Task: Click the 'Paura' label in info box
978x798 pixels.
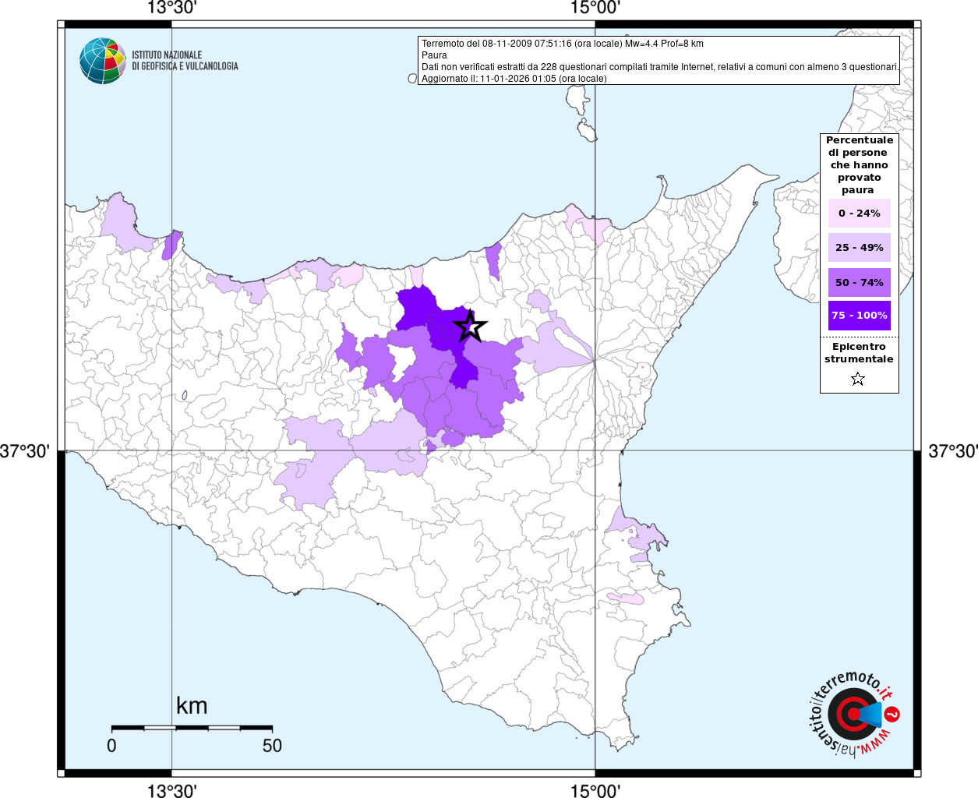Action: [434, 55]
